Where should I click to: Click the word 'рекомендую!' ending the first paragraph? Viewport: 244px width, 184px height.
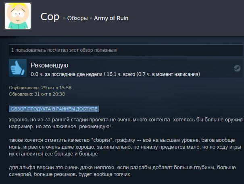[95, 127]
